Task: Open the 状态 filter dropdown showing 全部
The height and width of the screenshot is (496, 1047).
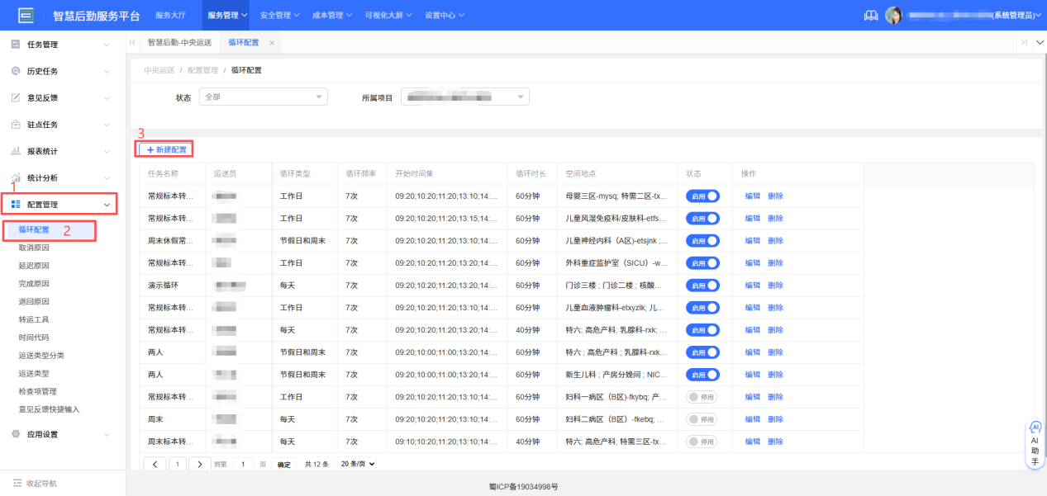Action: click(x=263, y=97)
